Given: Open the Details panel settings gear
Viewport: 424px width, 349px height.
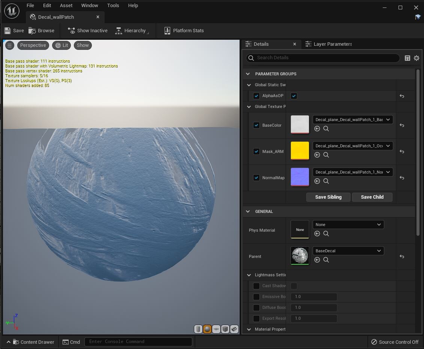Looking at the screenshot, I should click(416, 58).
